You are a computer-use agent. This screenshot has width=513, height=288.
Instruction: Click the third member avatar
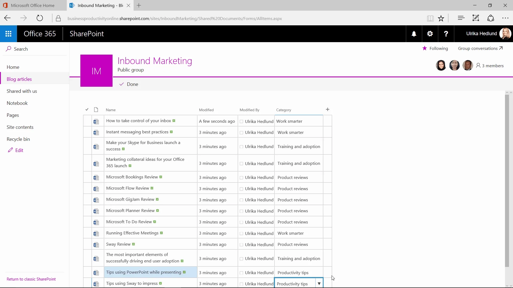[468, 65]
